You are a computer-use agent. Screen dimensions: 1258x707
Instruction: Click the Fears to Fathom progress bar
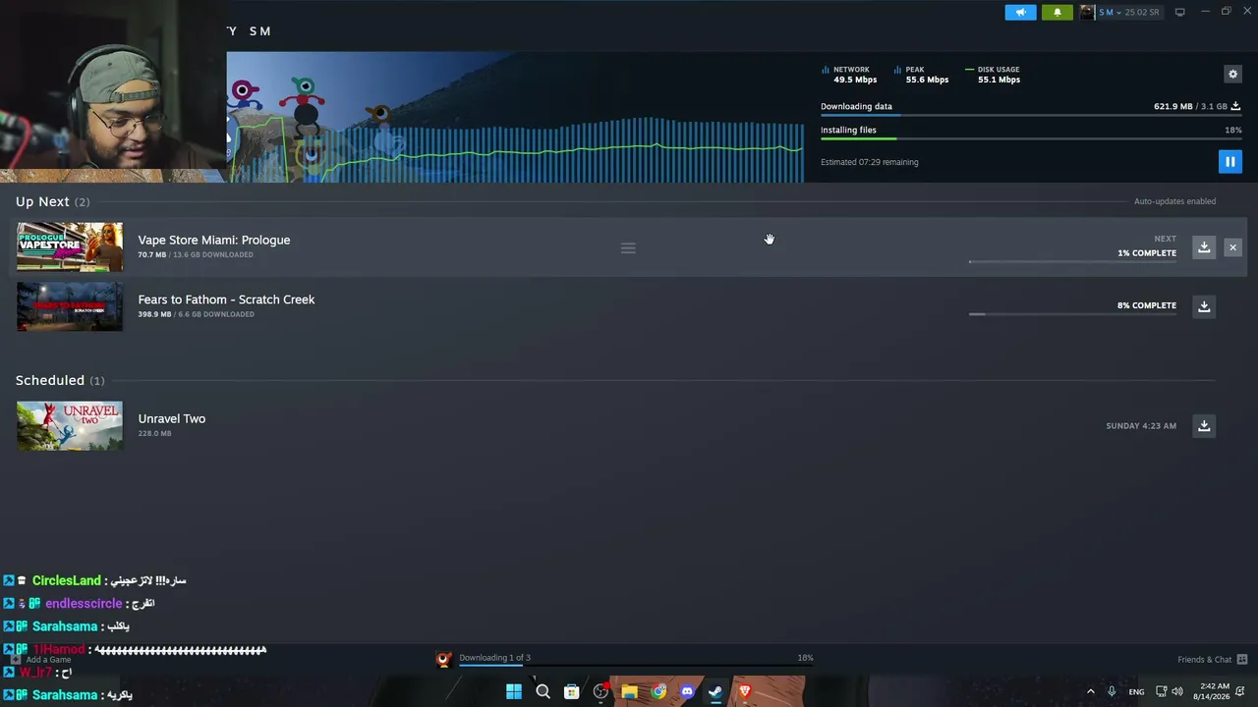(x=1072, y=314)
